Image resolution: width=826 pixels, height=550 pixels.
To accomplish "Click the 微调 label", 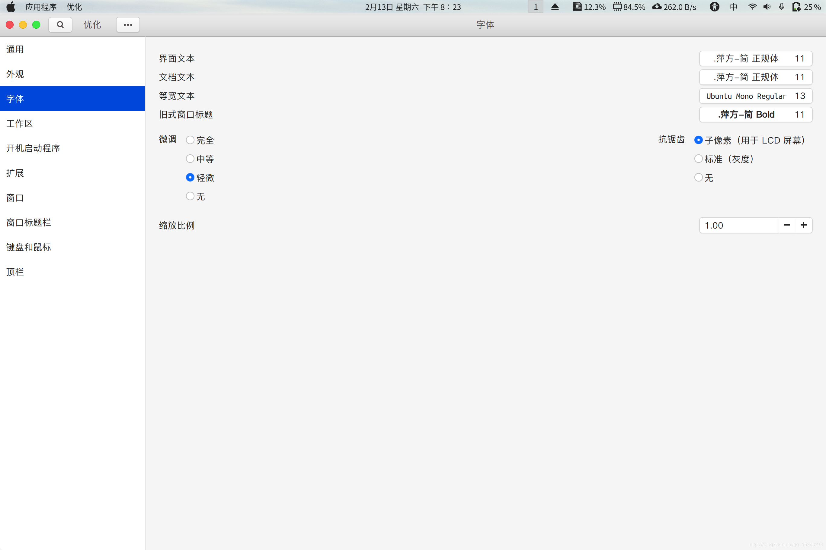I will point(168,139).
